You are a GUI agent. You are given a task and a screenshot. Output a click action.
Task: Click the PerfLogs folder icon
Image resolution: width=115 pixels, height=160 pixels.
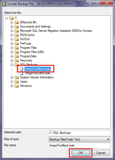(x=16, y=43)
